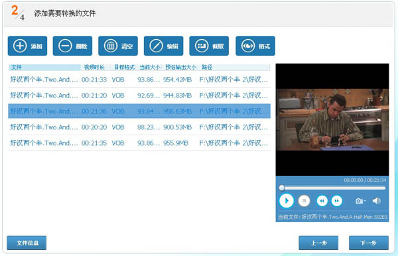Click the 删除 (remove file) button

72,46
